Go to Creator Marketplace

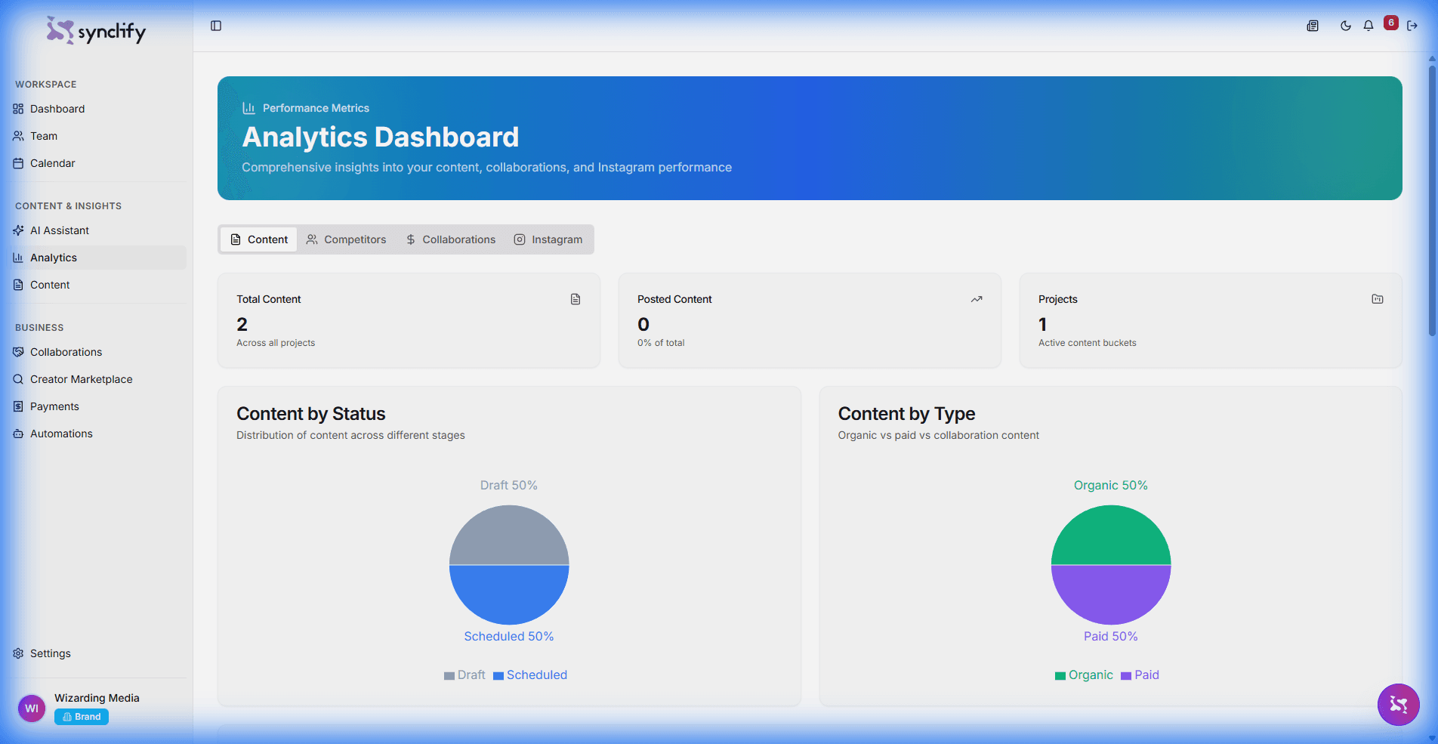[x=81, y=379]
